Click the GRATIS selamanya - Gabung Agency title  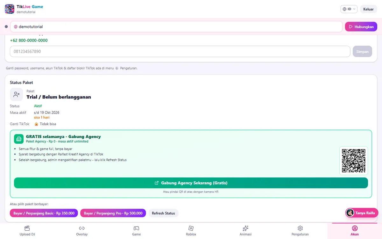pyautogui.click(x=63, y=136)
